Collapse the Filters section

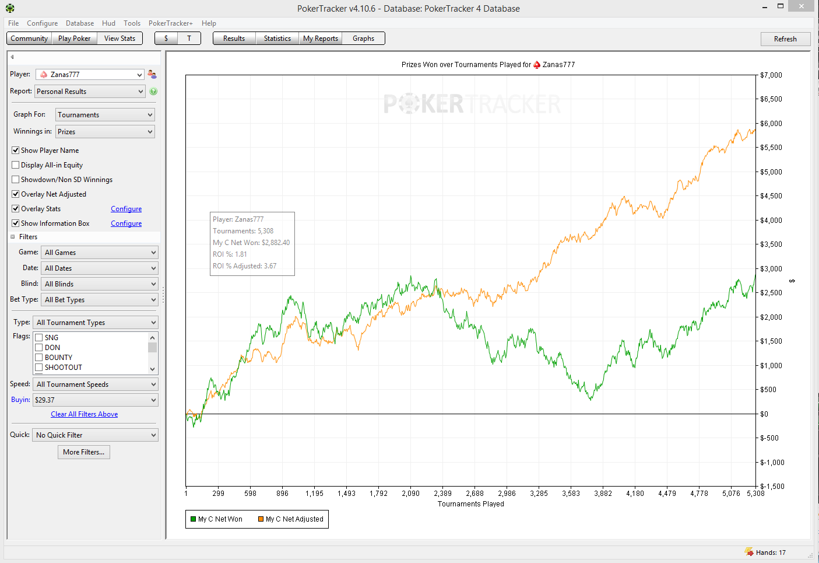[13, 237]
